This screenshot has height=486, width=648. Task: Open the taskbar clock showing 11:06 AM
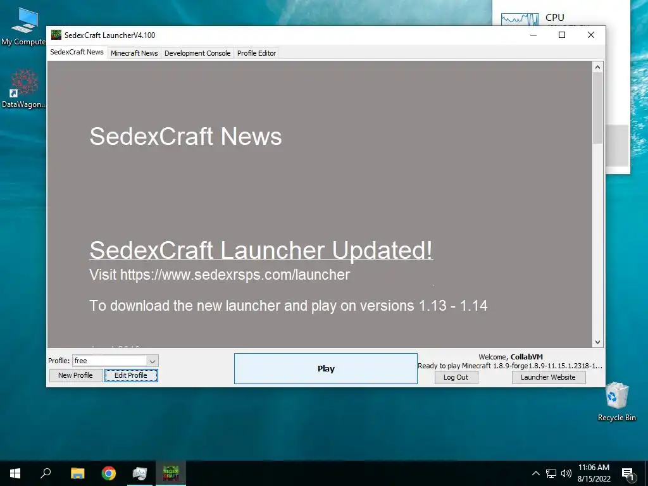coord(594,473)
